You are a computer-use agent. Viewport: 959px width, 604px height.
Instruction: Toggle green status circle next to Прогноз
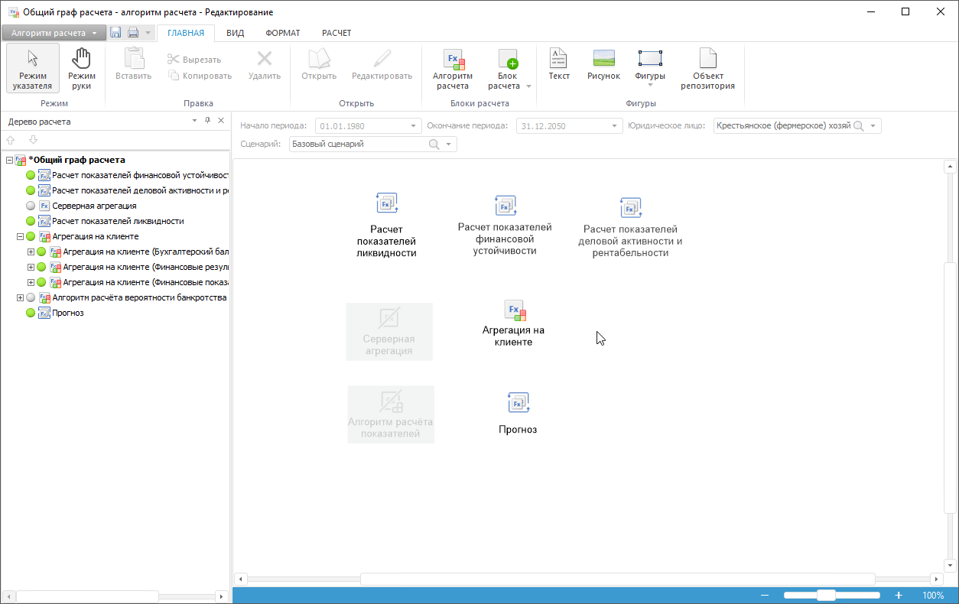31,313
